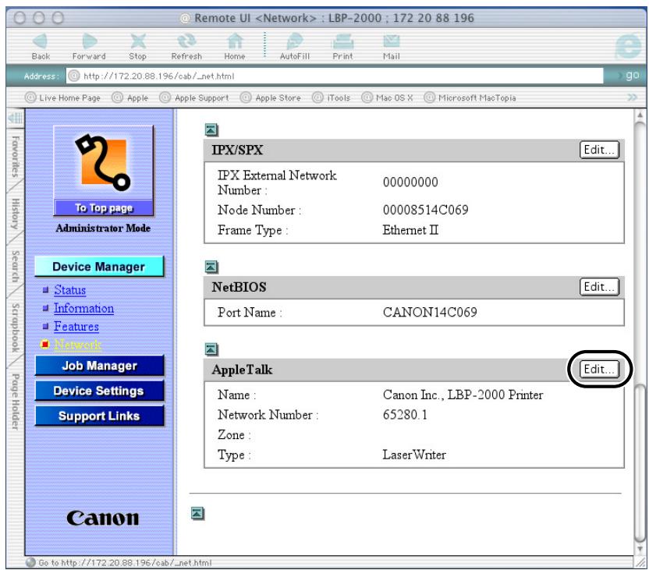Screen dimensions: 649x570
Task: Open the Apple Store favorite
Action: 271,97
